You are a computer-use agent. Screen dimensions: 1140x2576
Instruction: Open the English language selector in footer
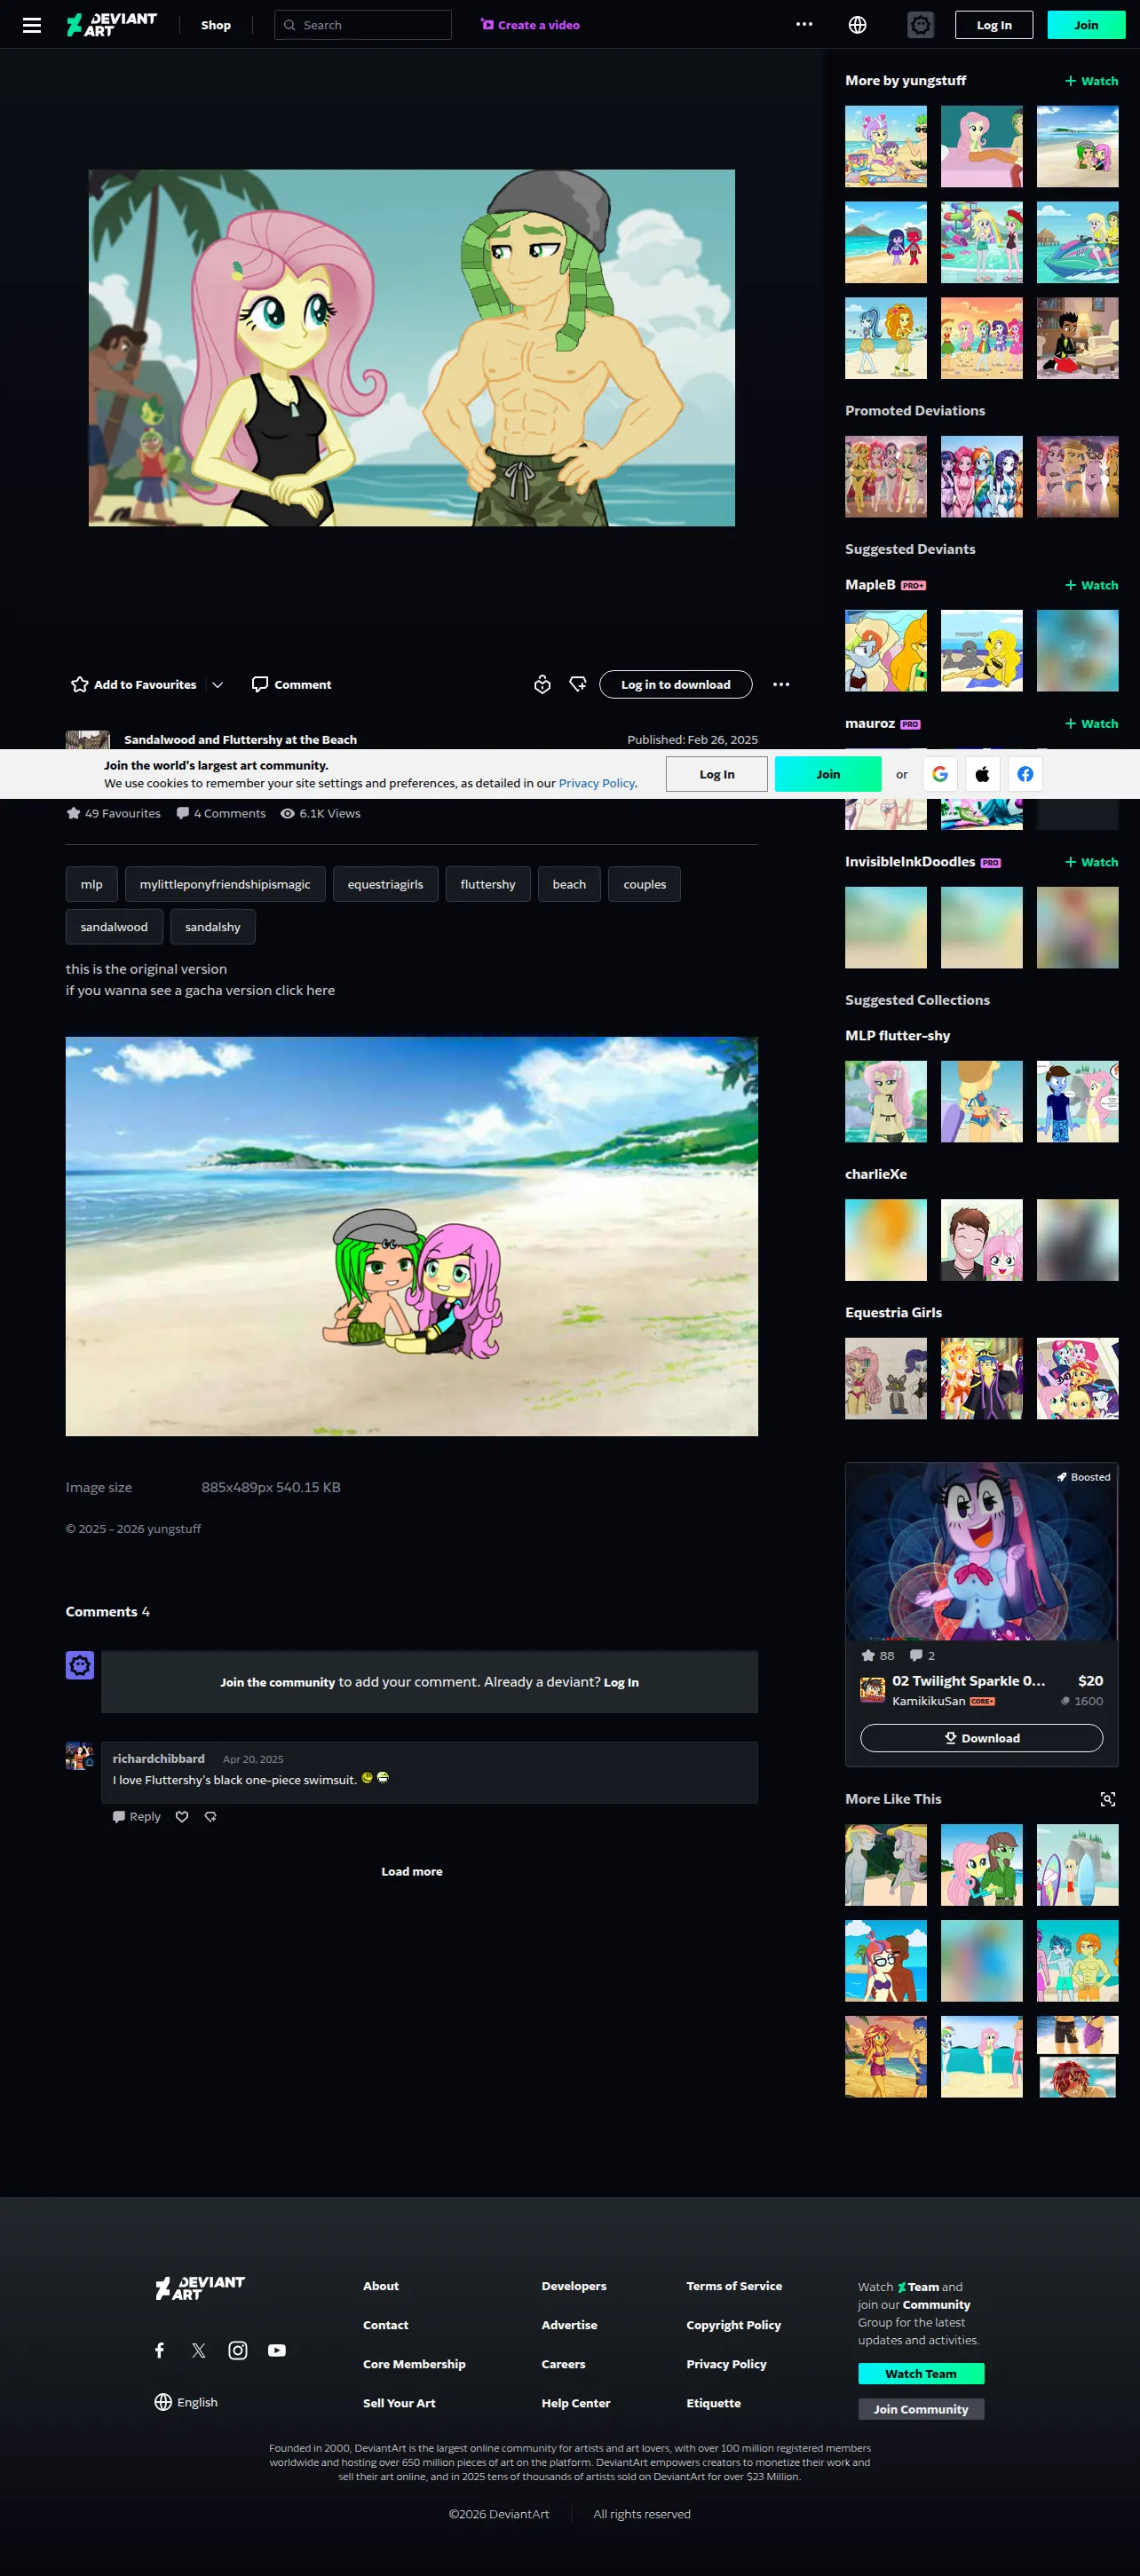click(186, 2402)
